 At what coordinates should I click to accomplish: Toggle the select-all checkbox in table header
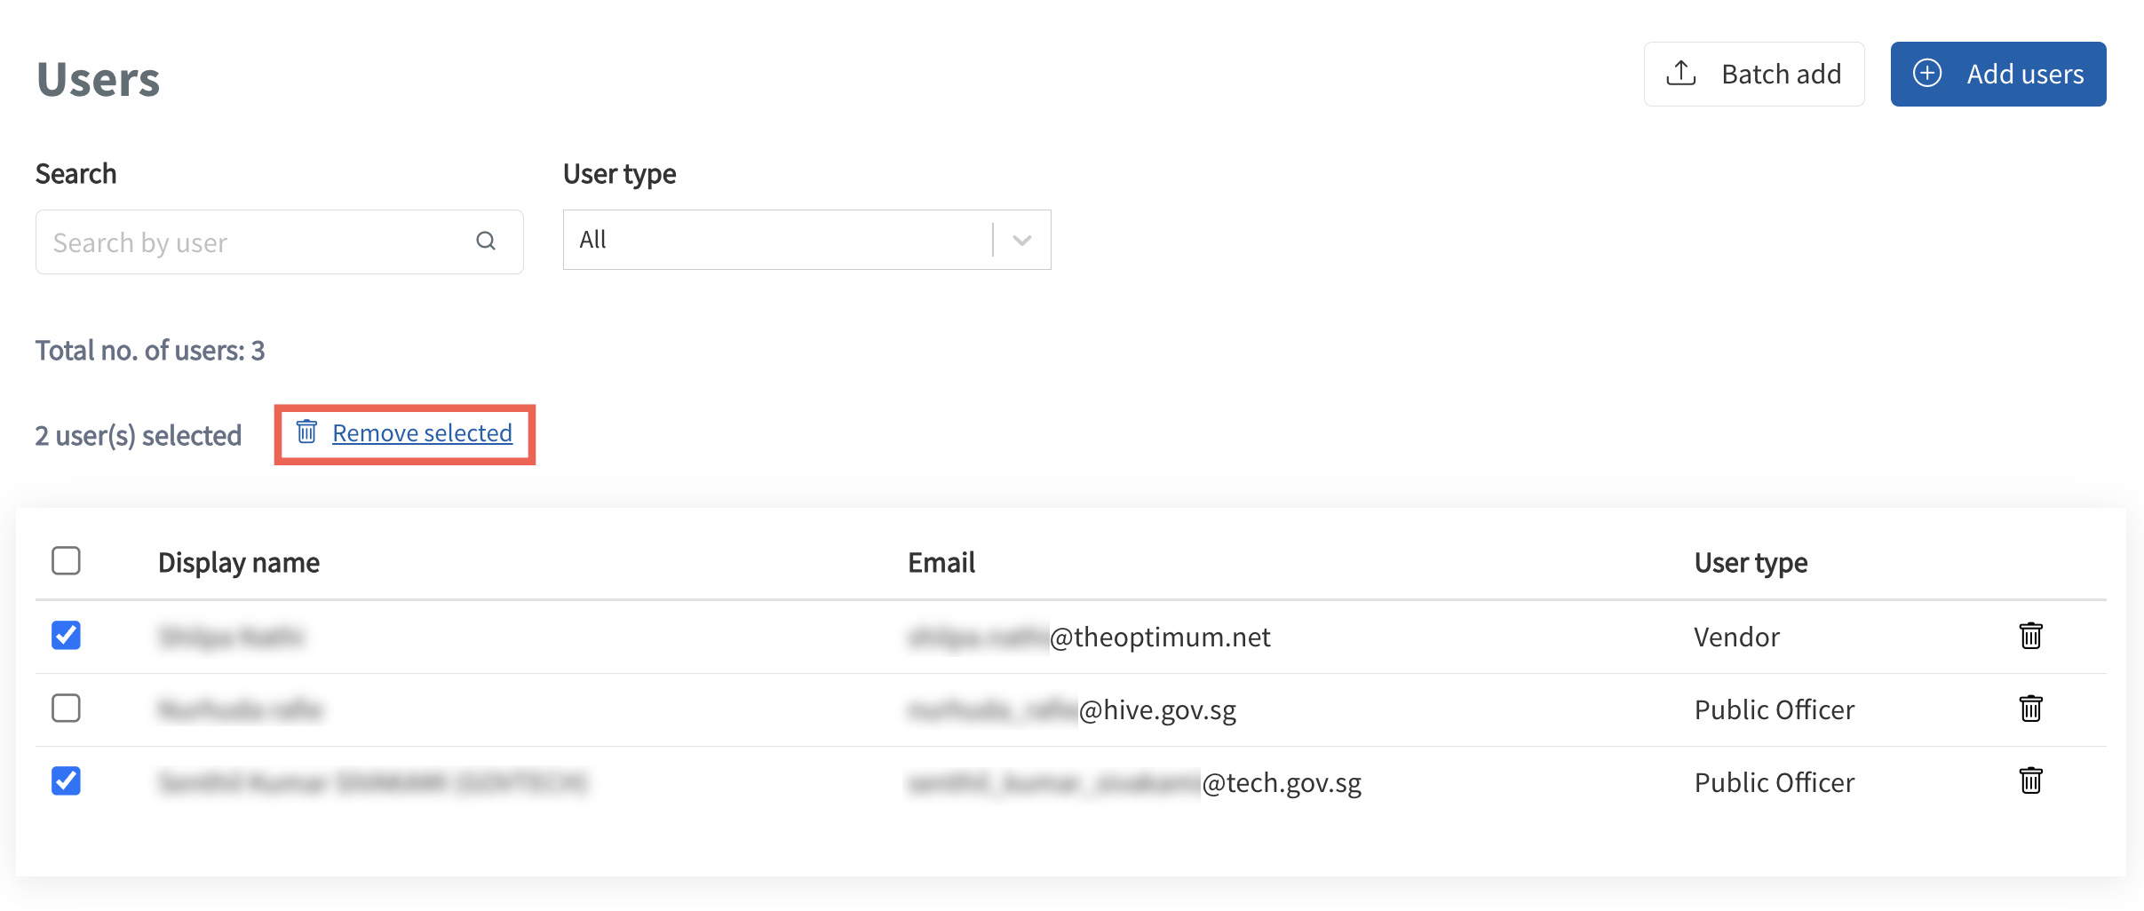coord(66,561)
